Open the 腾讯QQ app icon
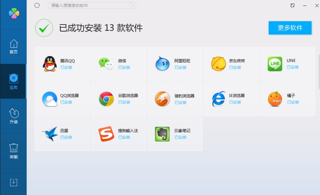 click(x=49, y=64)
